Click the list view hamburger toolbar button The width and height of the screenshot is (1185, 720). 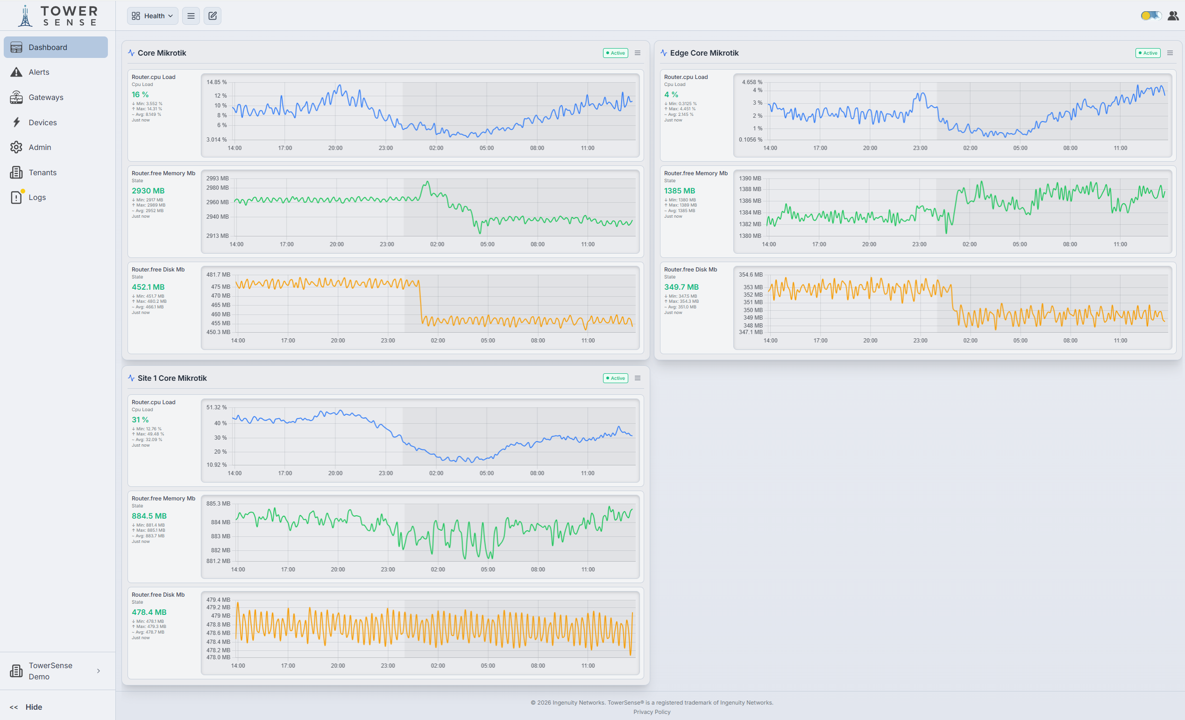click(191, 16)
